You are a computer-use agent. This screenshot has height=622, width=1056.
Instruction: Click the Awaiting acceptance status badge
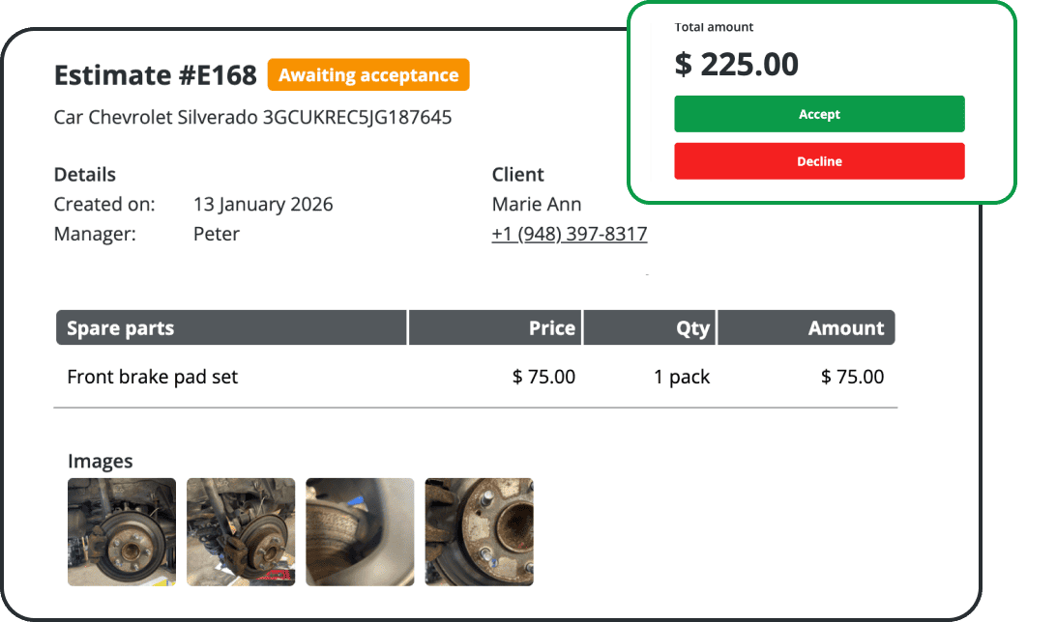tap(368, 74)
